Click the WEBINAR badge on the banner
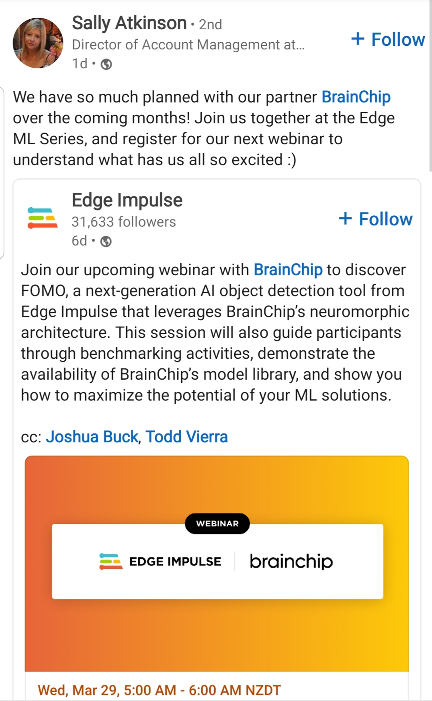 [217, 523]
